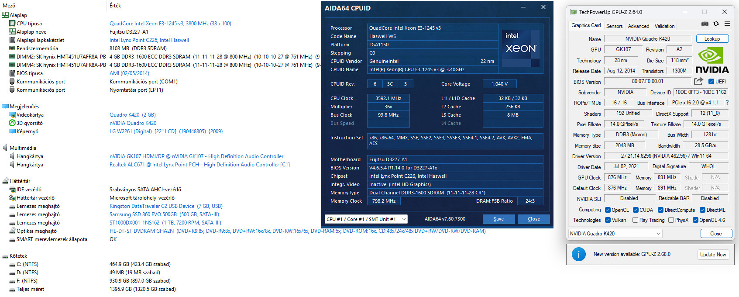739x297 pixels.
Task: Toggle the CUDA checkbox
Action: (x=636, y=210)
